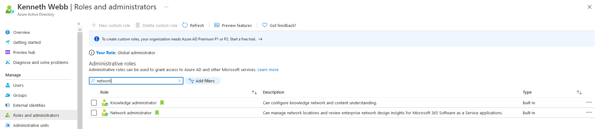600x129 pixels.
Task: Click the Diagnose wrench icon
Action: coord(8,62)
